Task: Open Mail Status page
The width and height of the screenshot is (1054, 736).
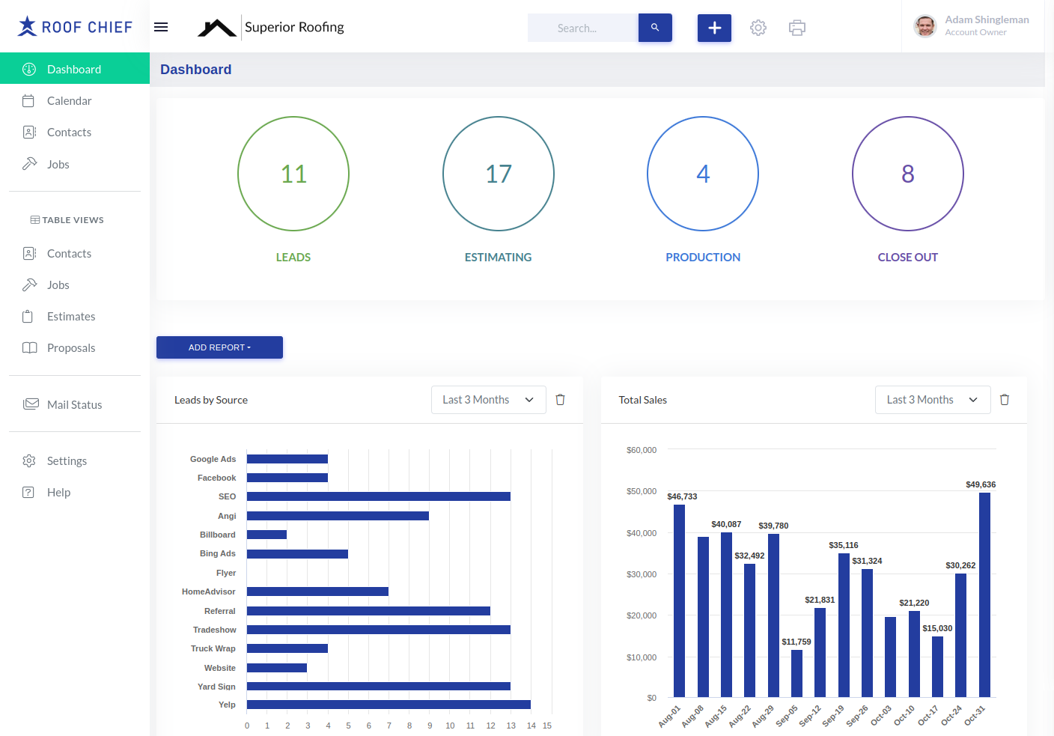Action: tap(75, 404)
